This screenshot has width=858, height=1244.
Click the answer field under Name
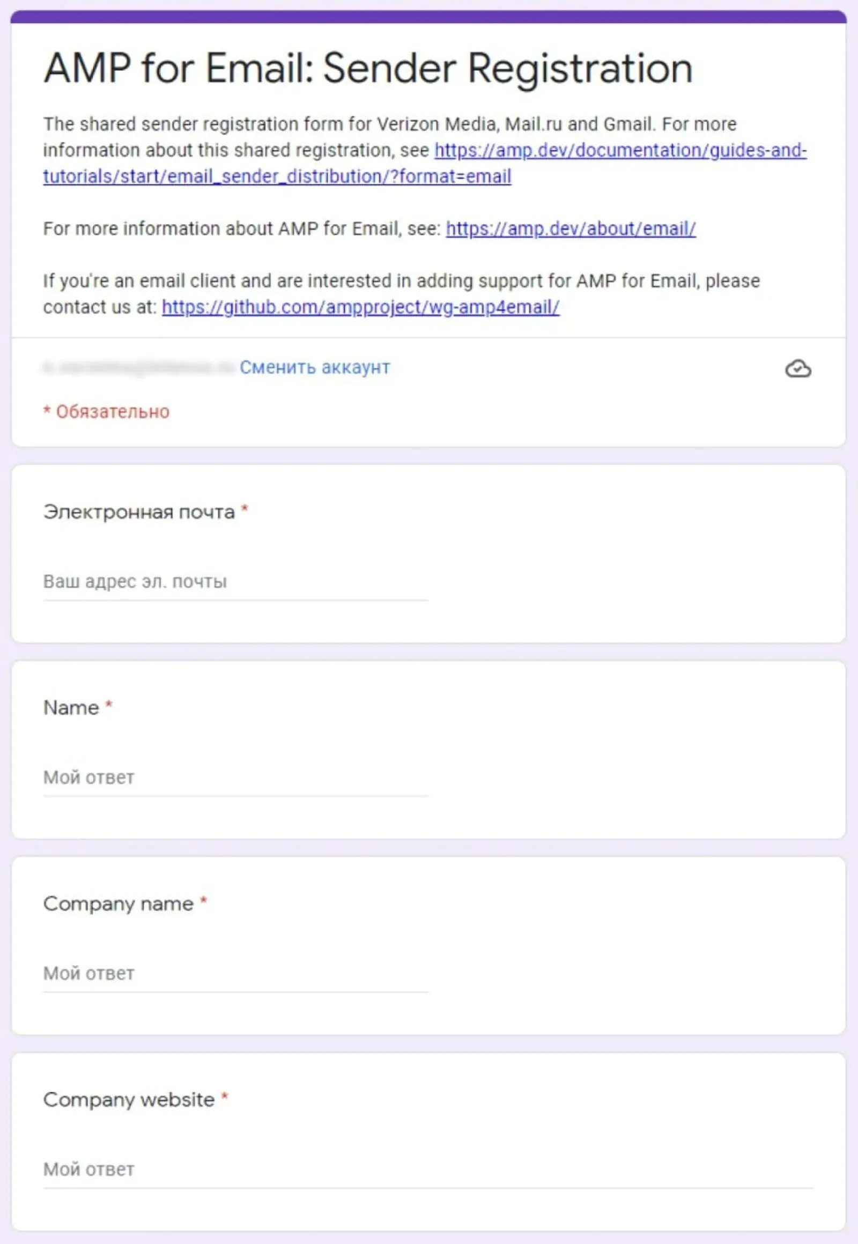pos(235,779)
